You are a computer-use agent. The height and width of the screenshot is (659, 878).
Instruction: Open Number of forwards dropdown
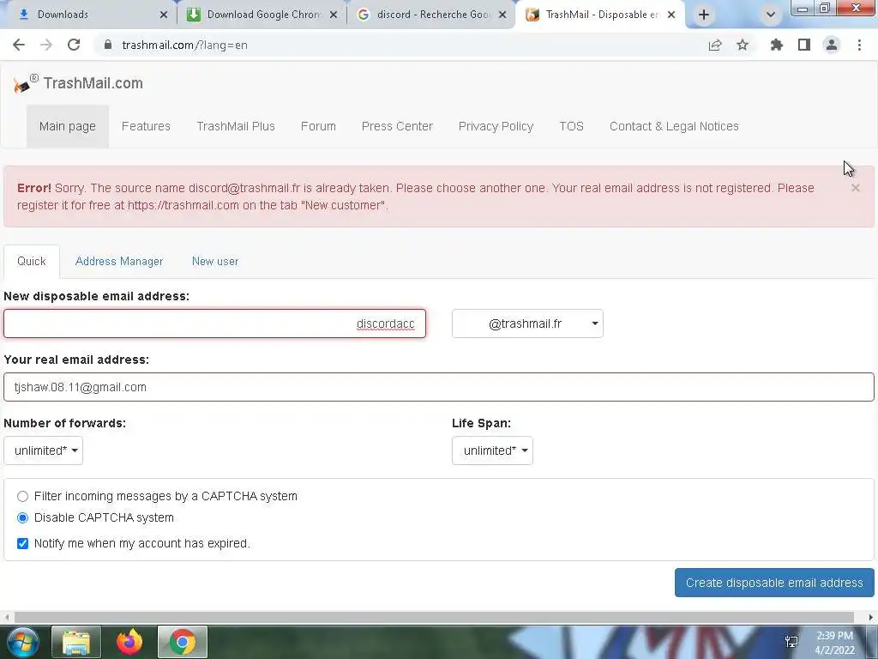pos(43,450)
